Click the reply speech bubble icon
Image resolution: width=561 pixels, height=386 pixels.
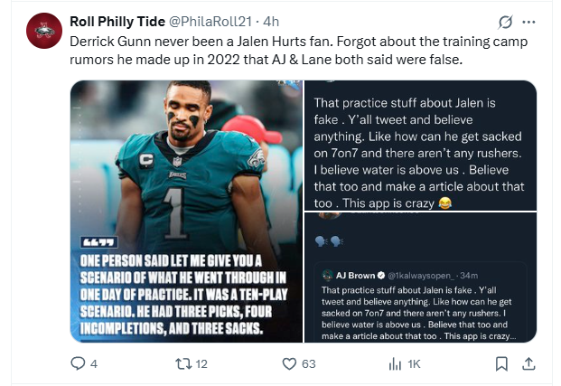(x=78, y=363)
